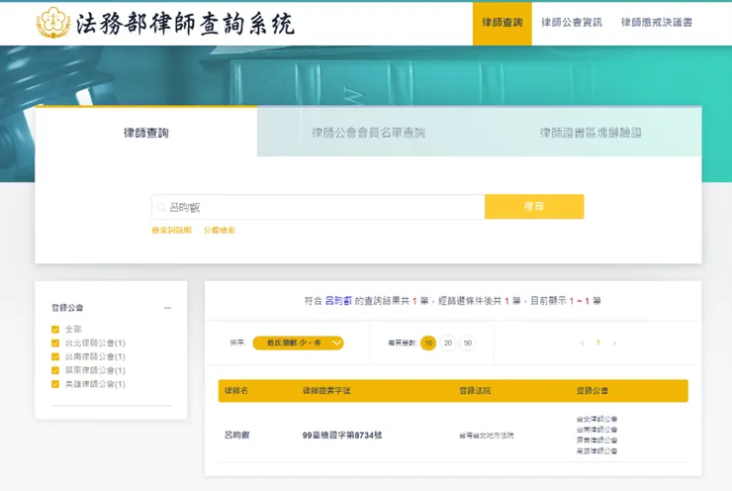Set results per page to 20

(x=448, y=343)
